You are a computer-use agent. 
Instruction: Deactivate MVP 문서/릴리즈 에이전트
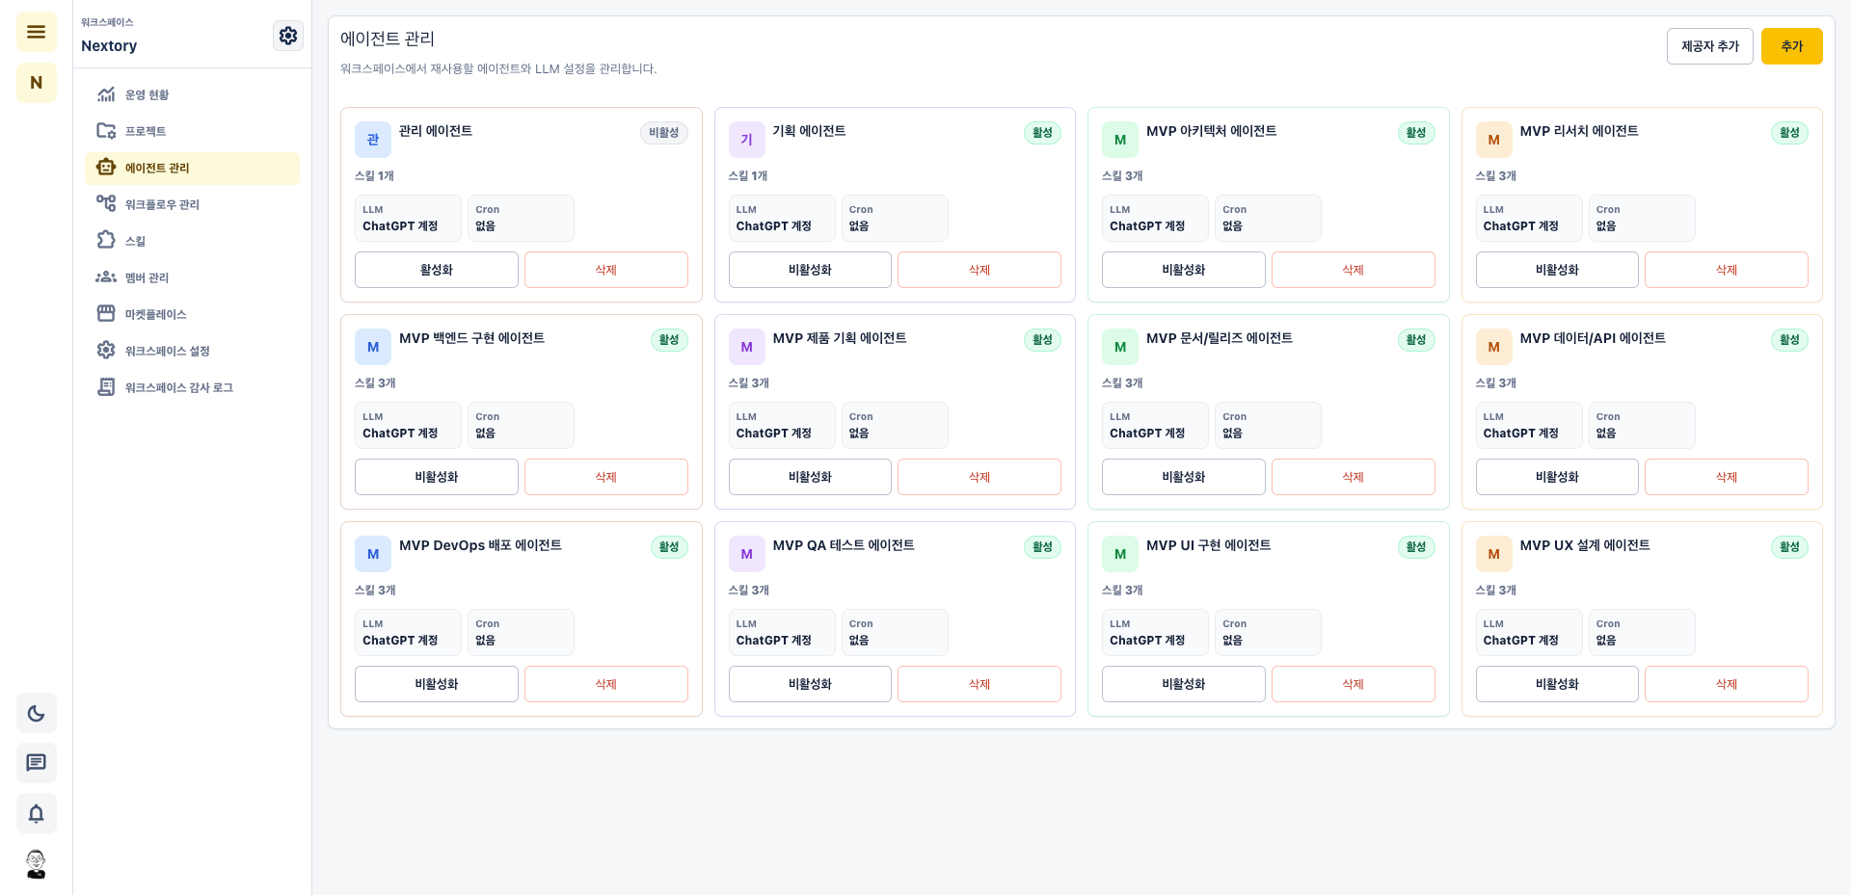click(x=1184, y=477)
